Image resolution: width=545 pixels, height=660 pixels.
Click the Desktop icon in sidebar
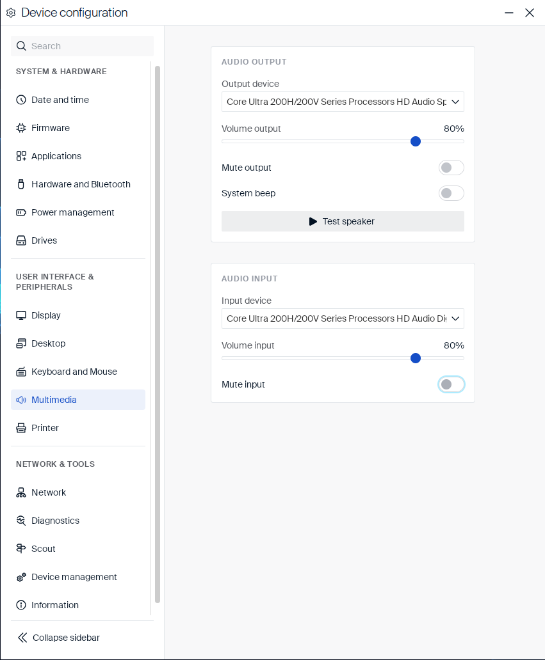click(x=21, y=343)
